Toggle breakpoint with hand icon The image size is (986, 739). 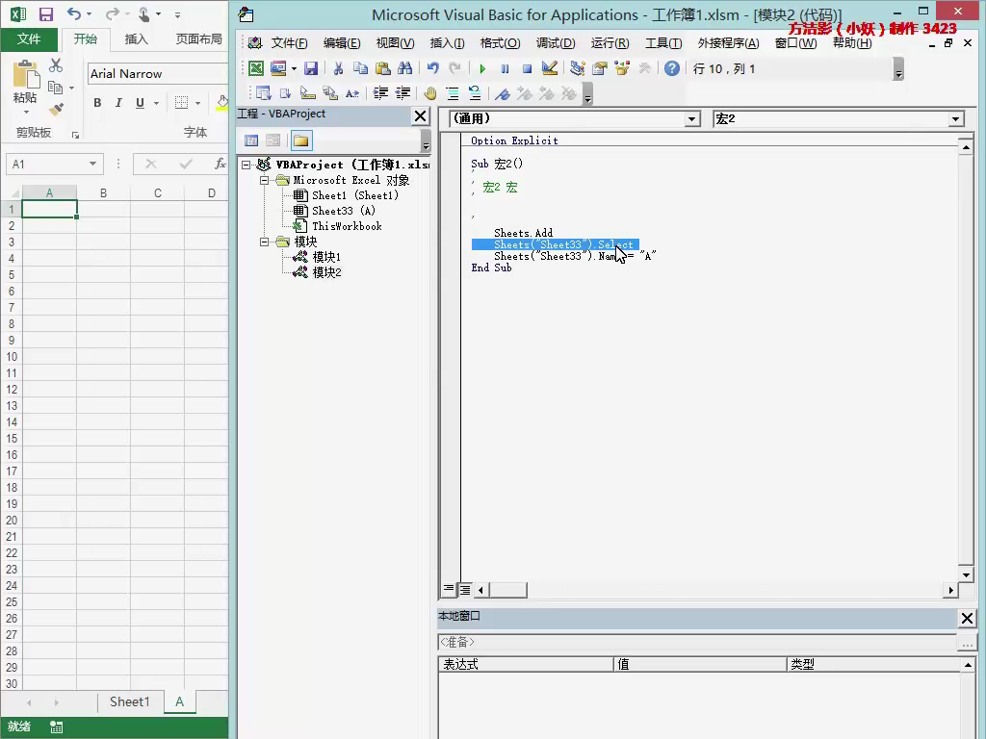(430, 93)
